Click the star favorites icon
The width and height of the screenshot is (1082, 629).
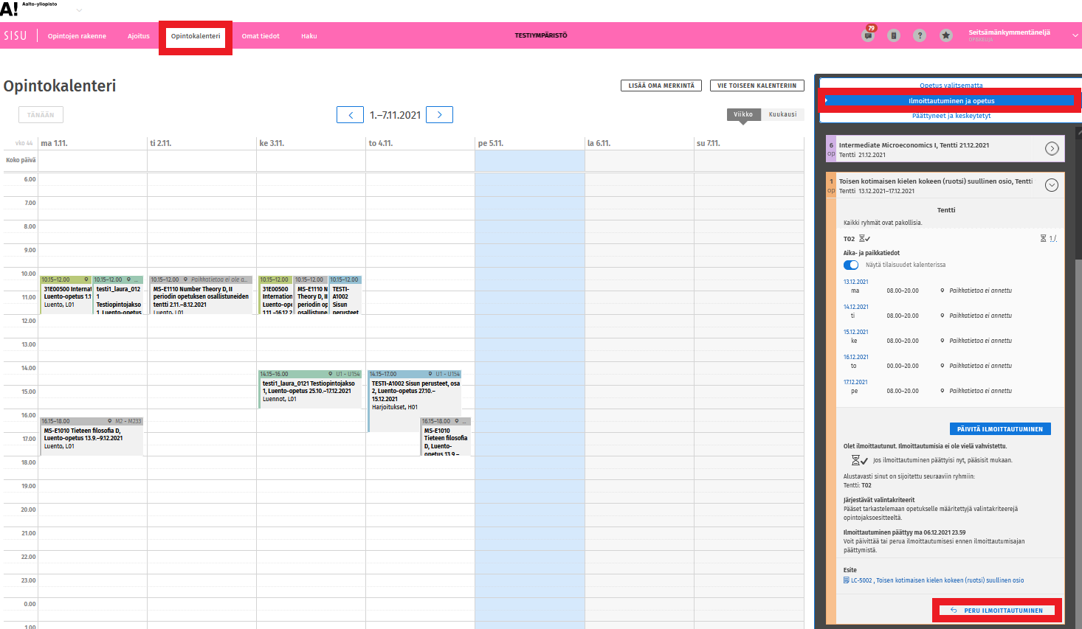coord(945,35)
